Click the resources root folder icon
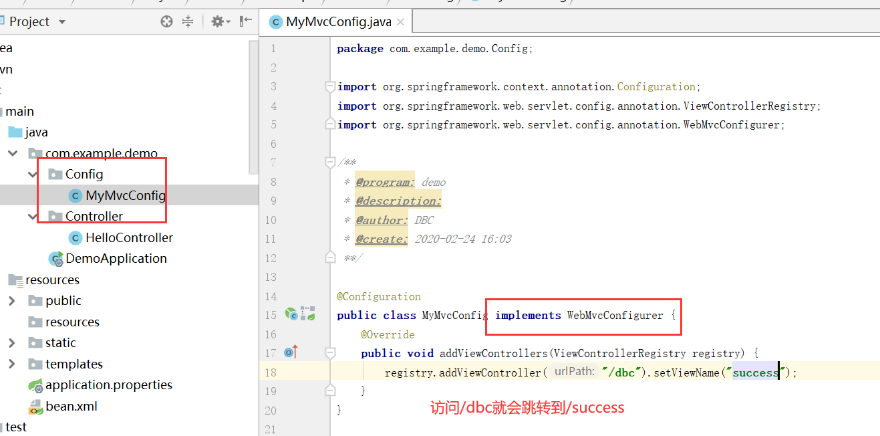This screenshot has width=880, height=436. tap(15, 280)
